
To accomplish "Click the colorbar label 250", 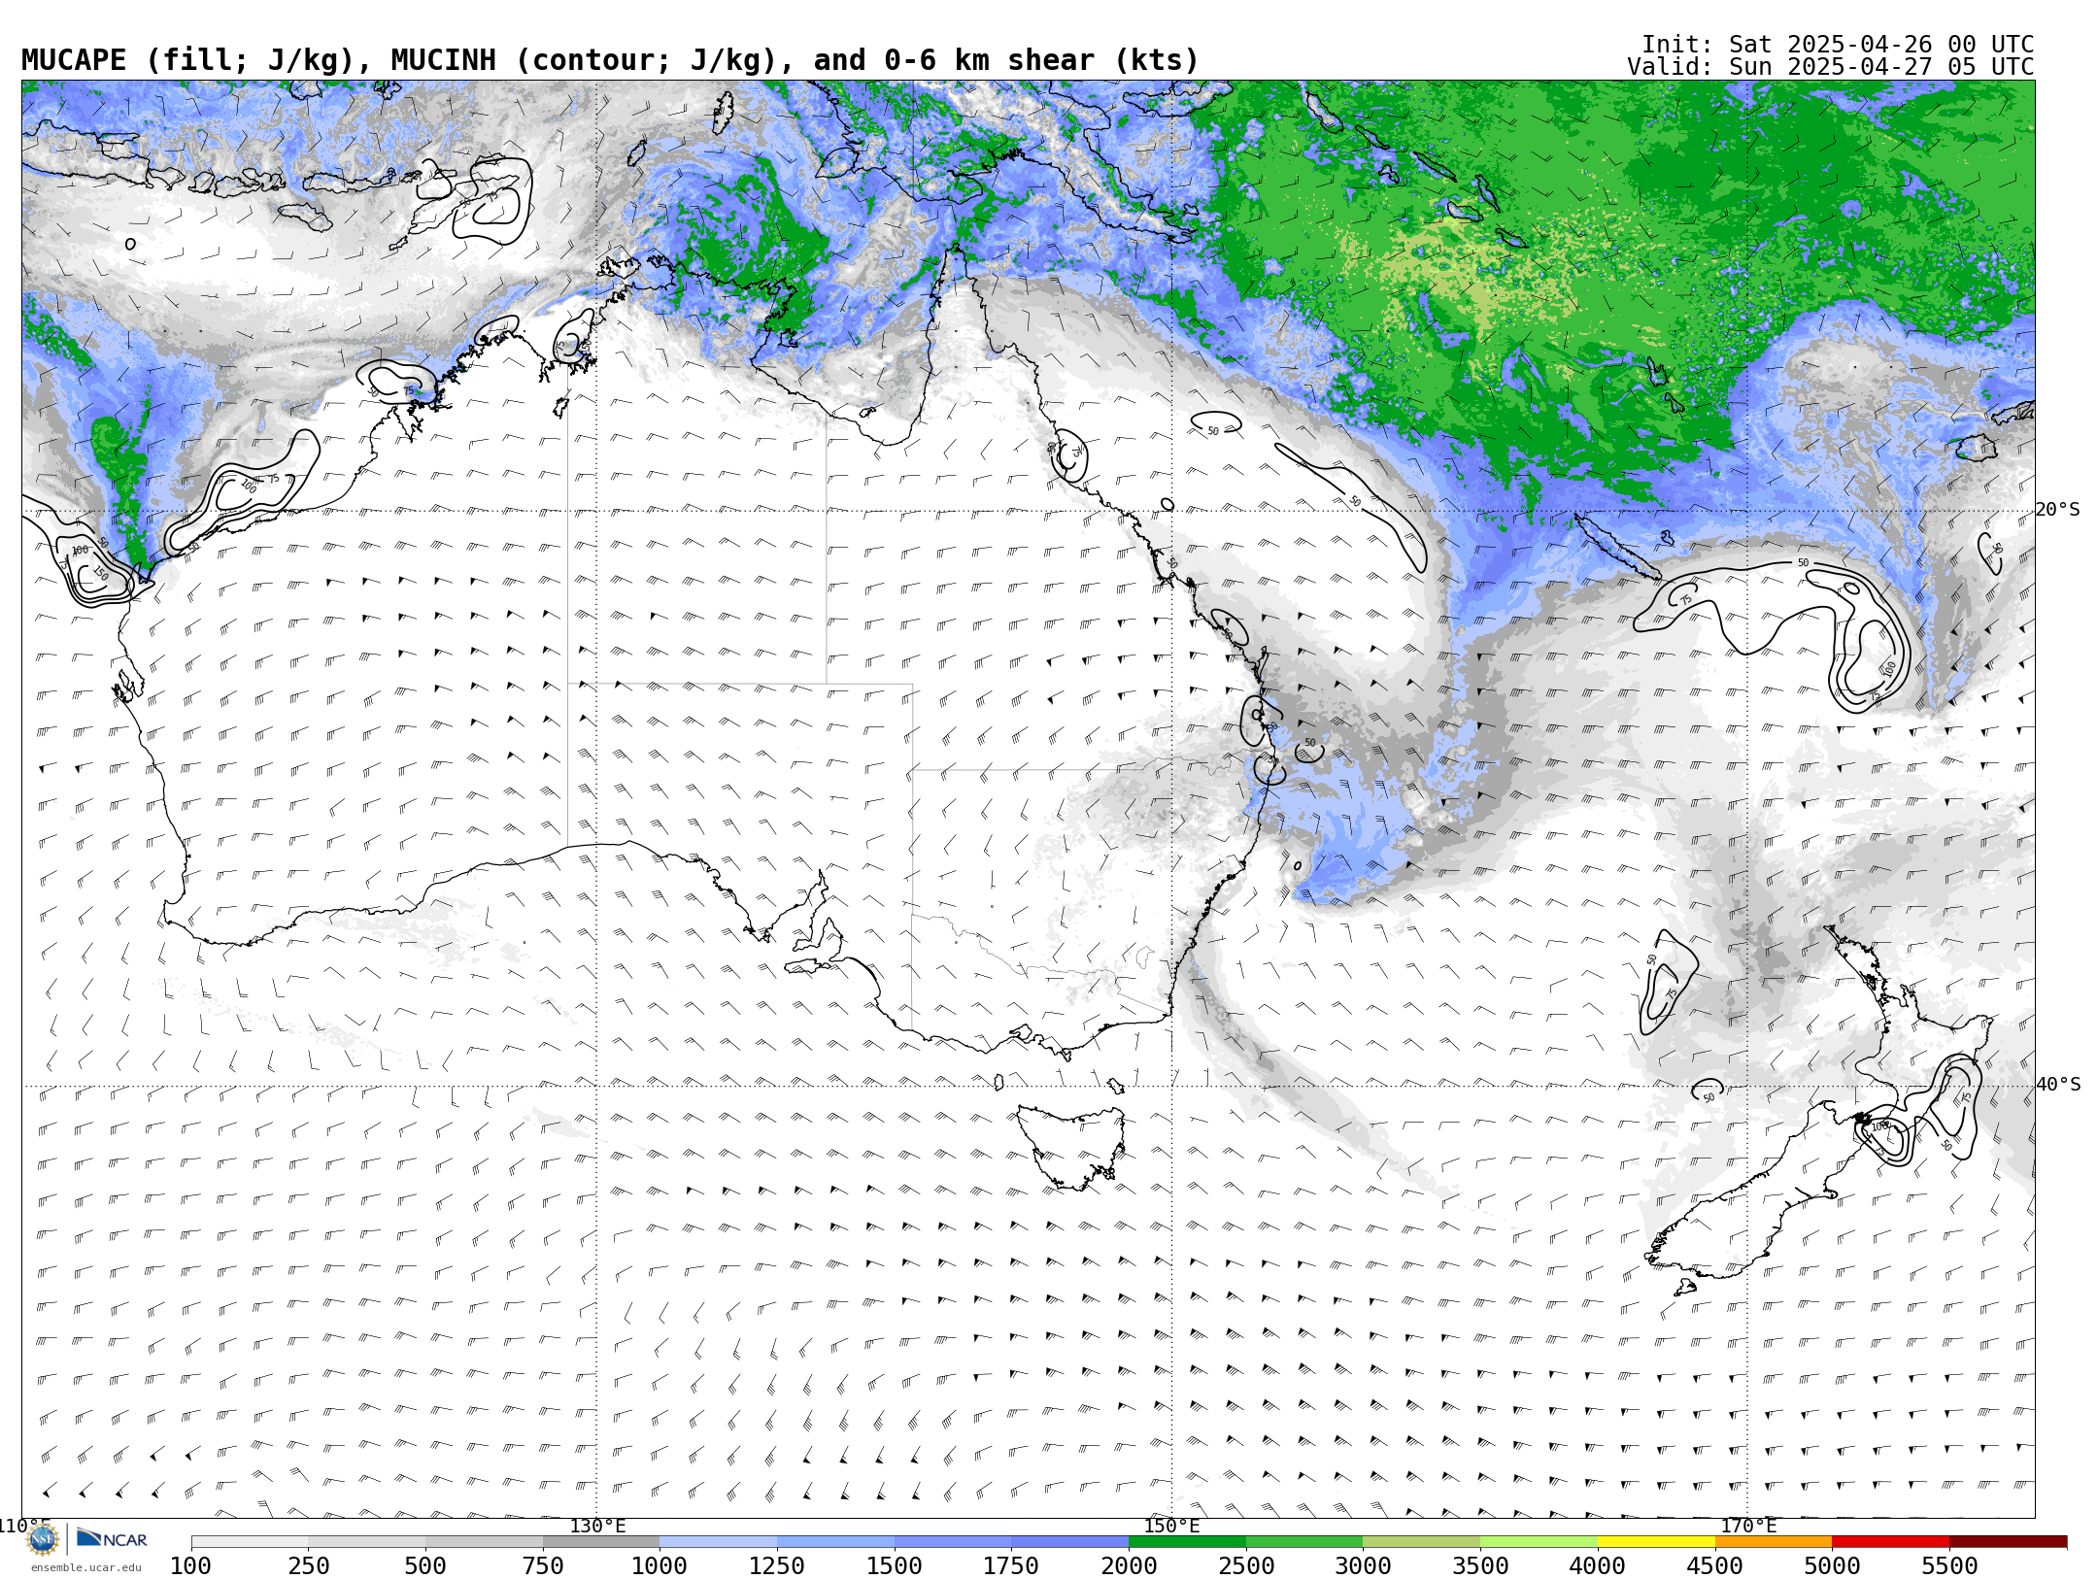I will (x=309, y=1565).
